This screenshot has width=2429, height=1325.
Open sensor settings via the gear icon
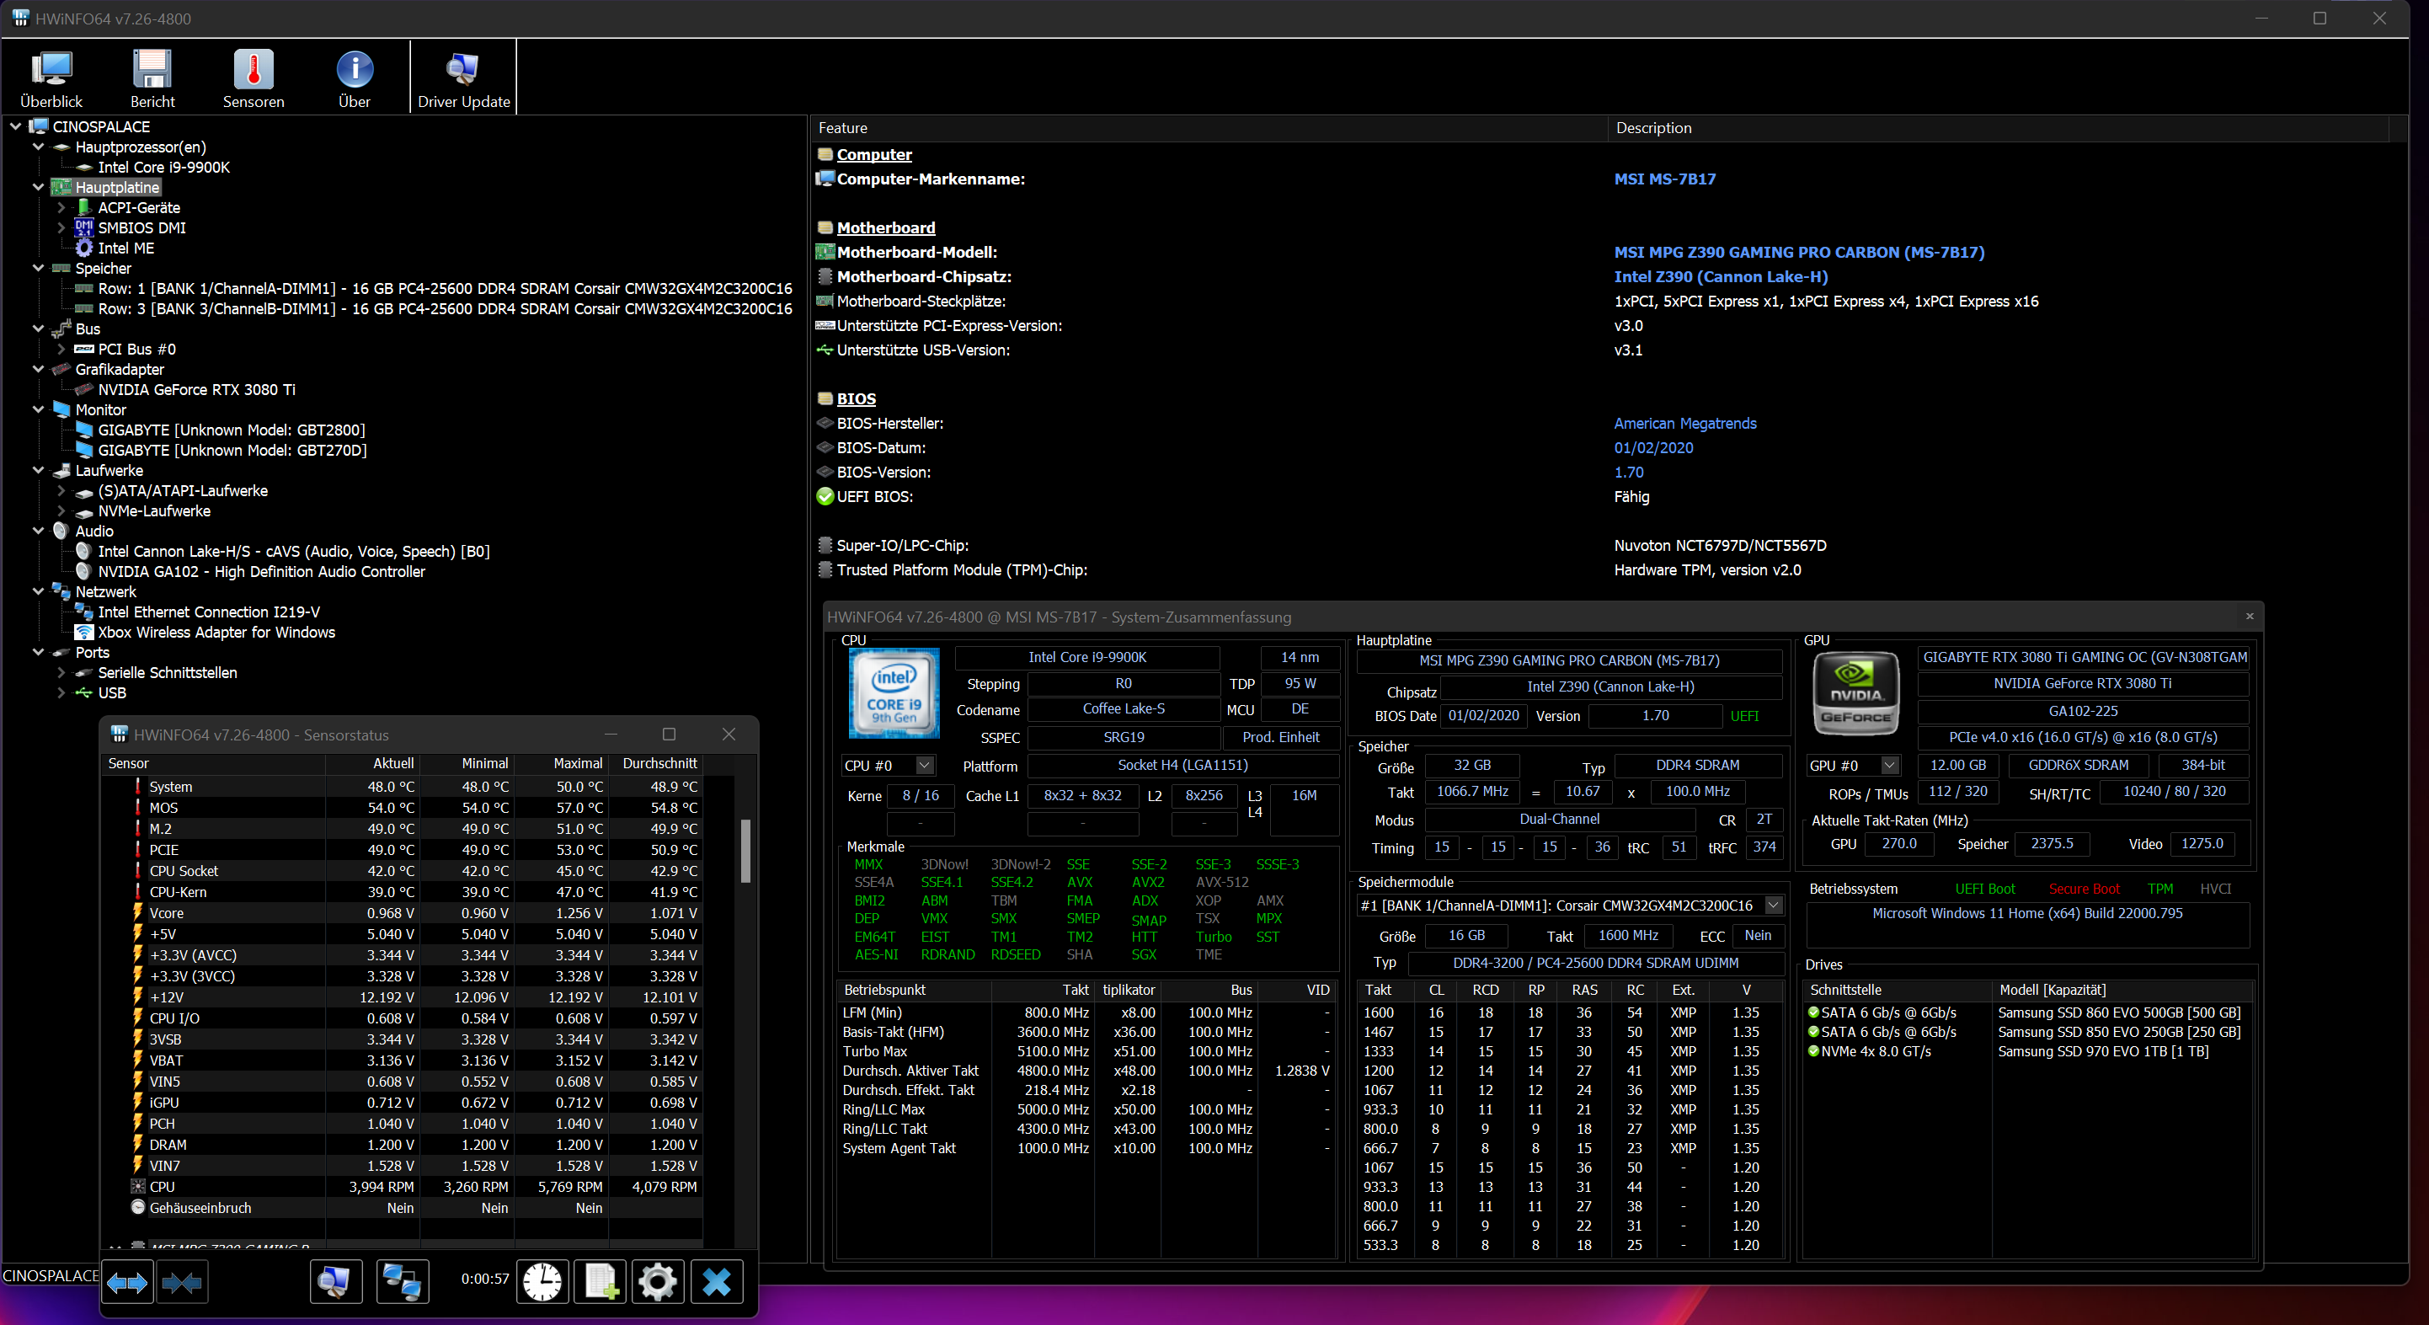(658, 1281)
